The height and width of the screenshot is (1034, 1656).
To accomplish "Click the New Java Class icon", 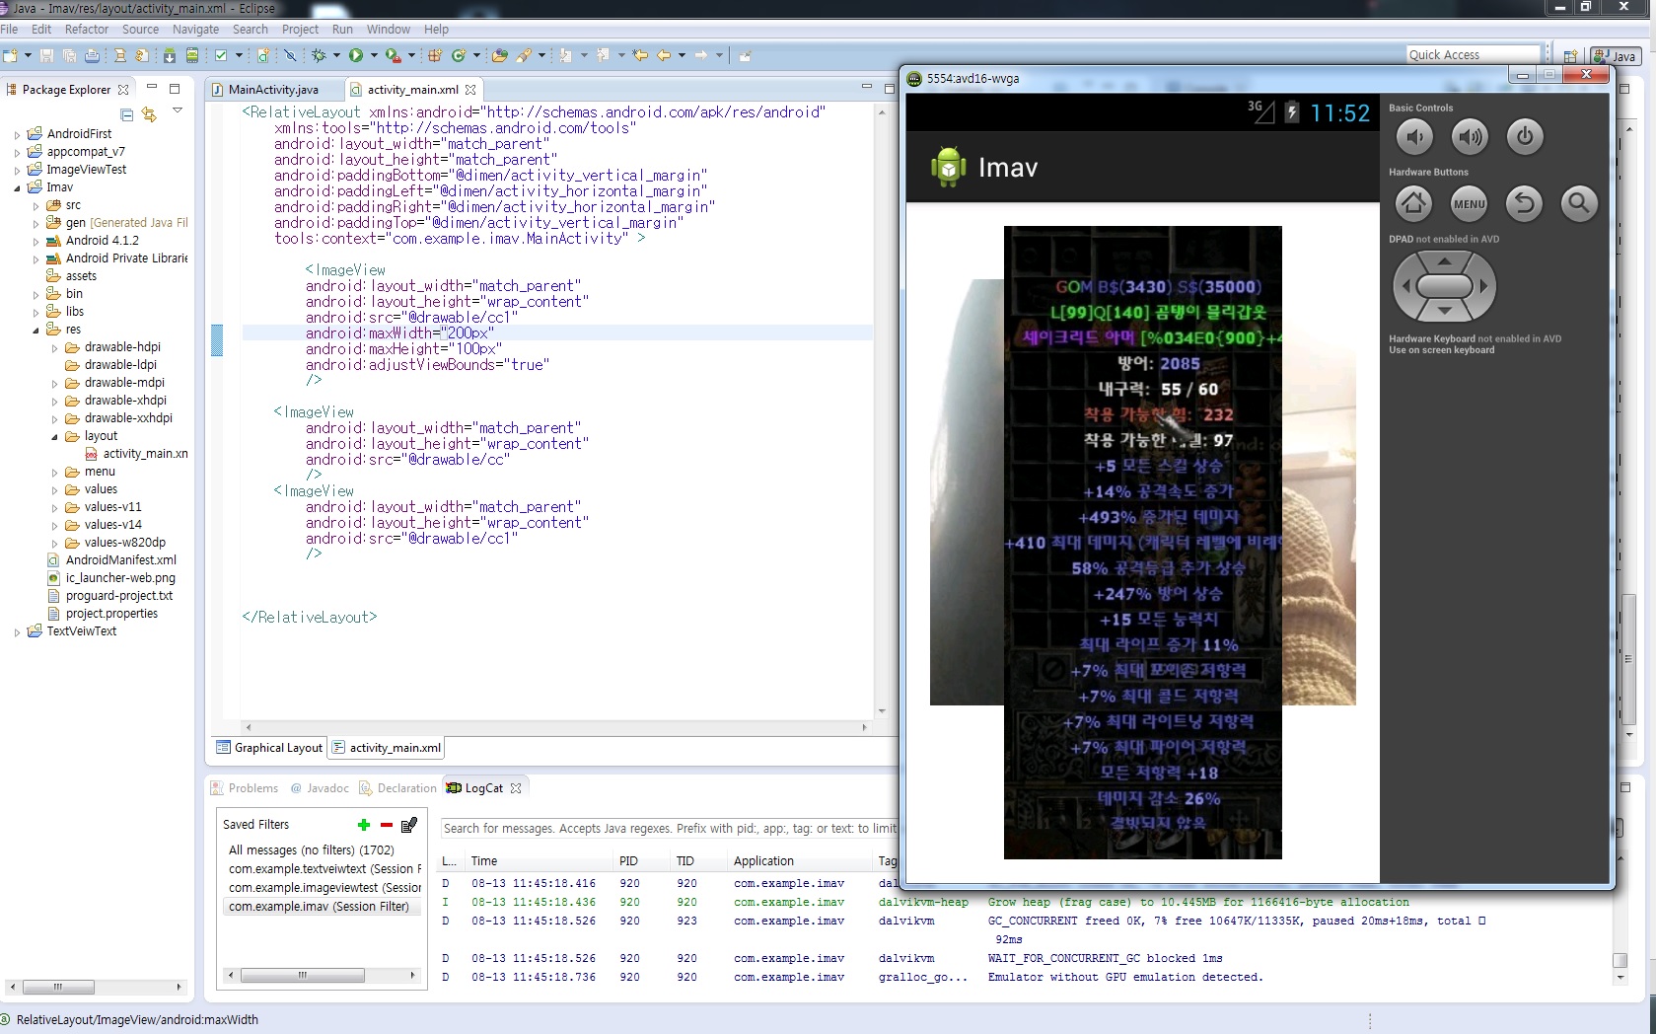I will pyautogui.click(x=459, y=55).
